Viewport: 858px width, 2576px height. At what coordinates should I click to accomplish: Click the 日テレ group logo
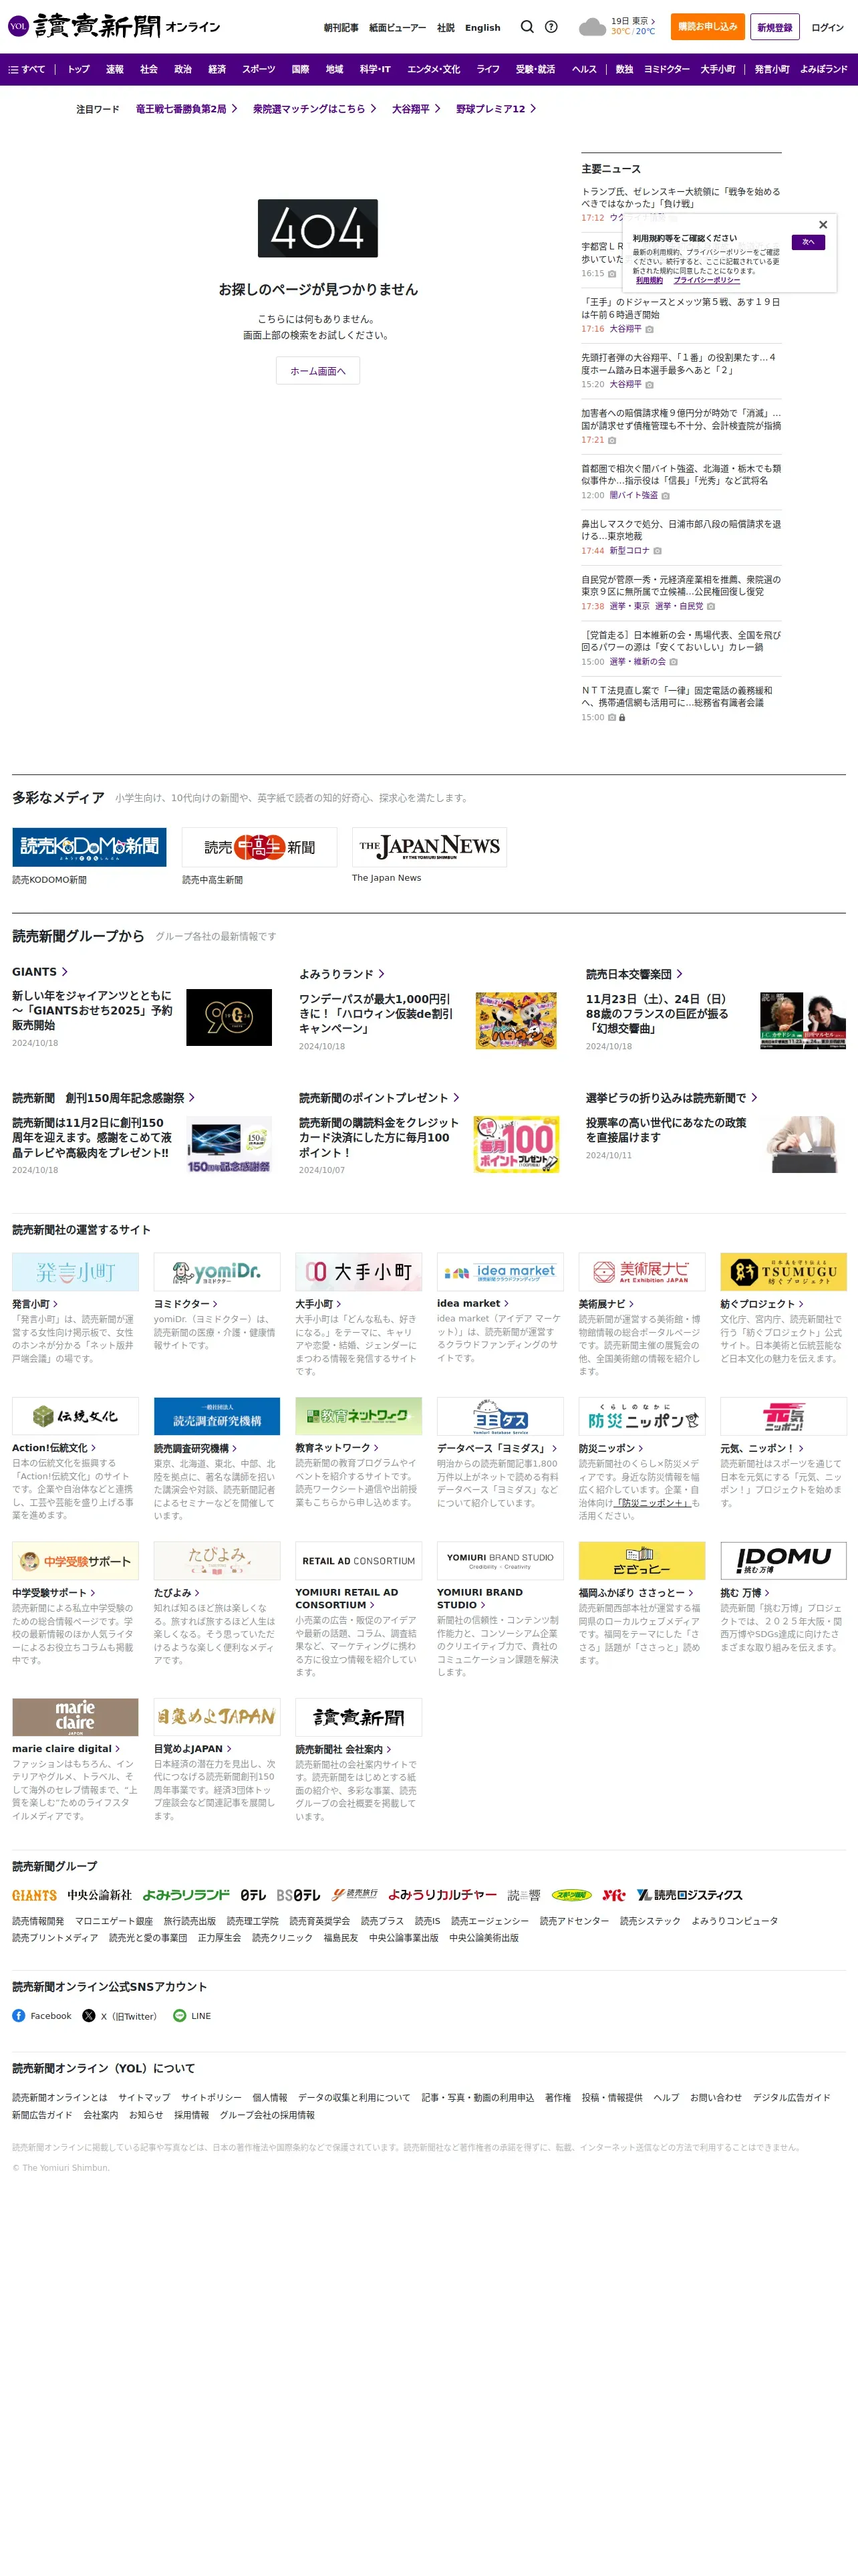253,1895
